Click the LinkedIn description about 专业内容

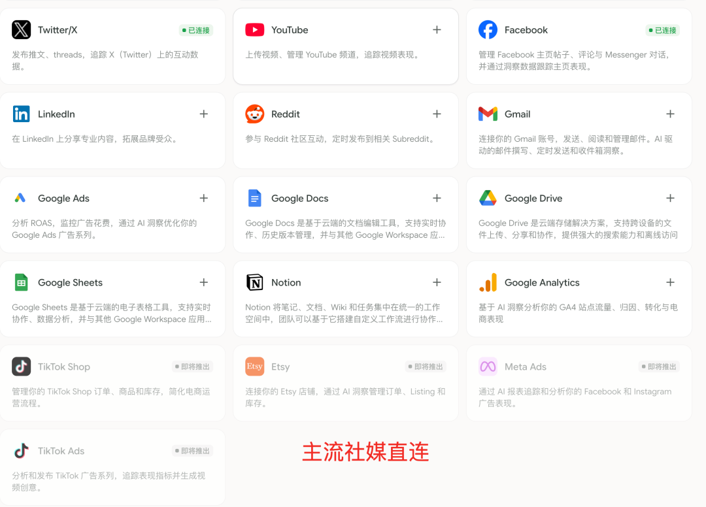coord(95,139)
